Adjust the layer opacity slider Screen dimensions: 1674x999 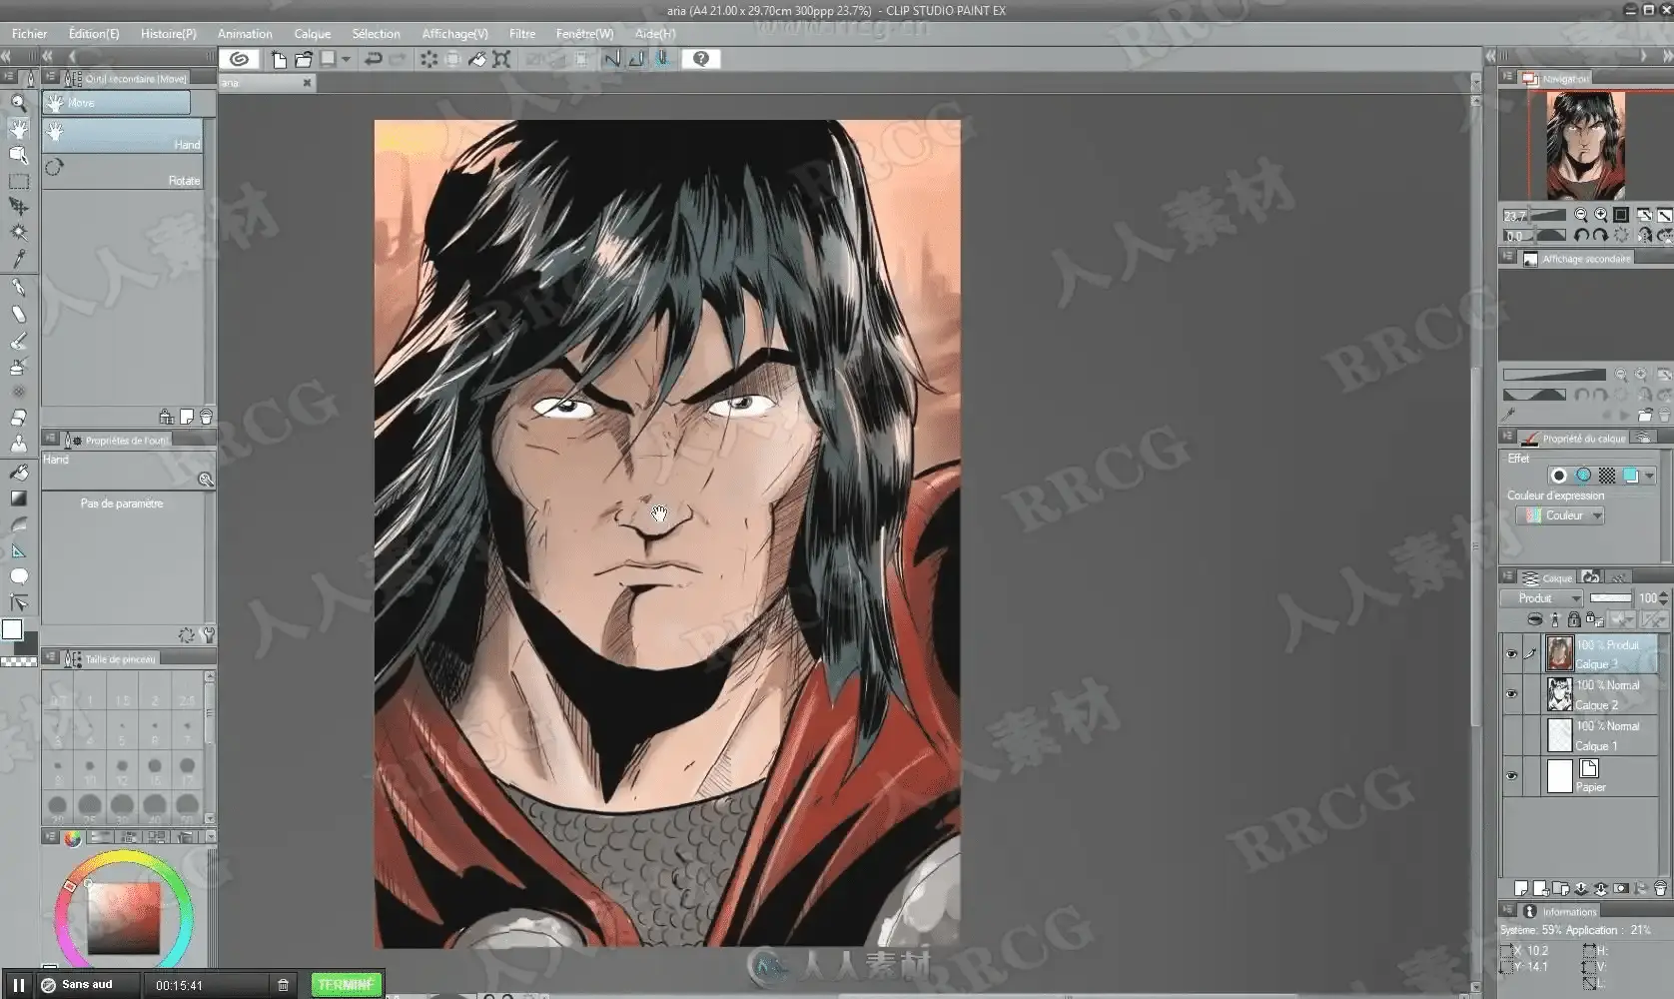[1610, 598]
